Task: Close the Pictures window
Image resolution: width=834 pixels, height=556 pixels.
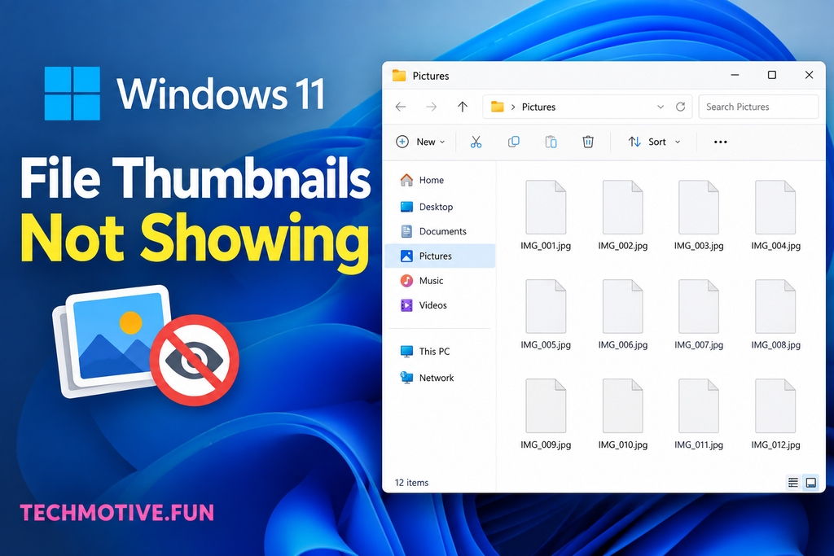Action: [x=809, y=75]
